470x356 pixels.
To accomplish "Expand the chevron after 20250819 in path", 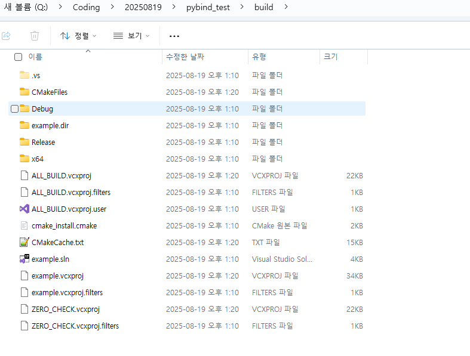I will coord(174,7).
